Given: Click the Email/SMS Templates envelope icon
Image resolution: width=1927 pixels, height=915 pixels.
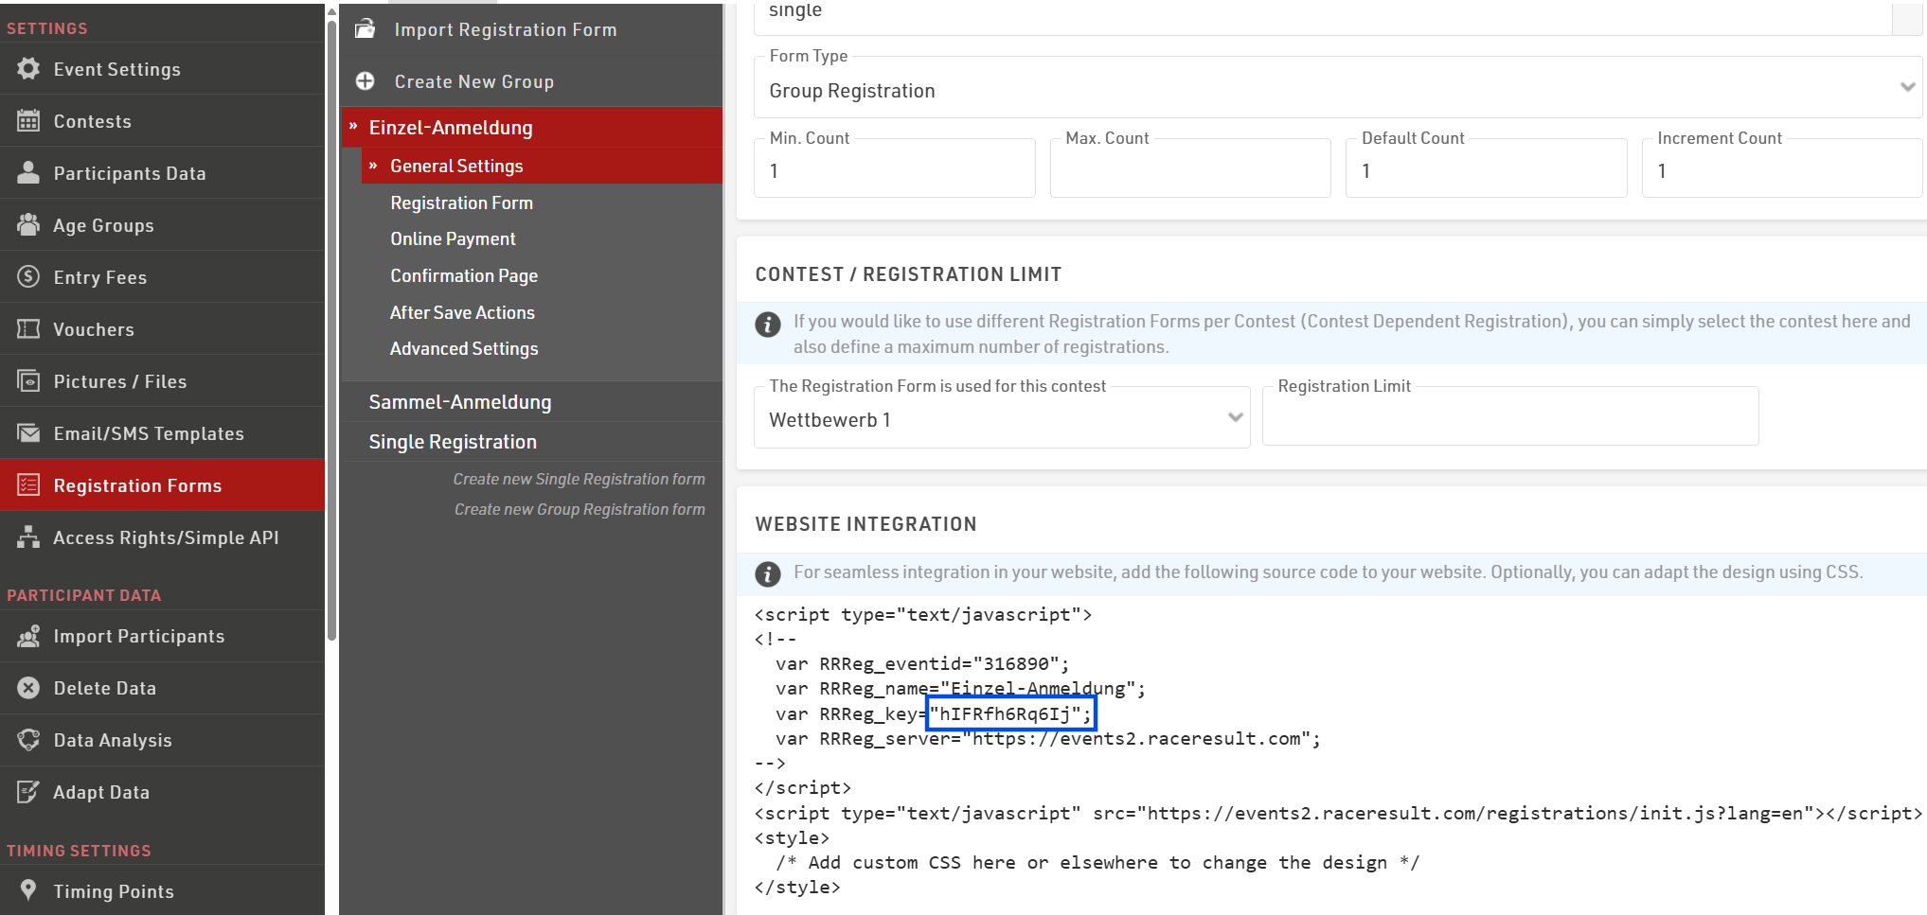Looking at the screenshot, I should tap(28, 433).
